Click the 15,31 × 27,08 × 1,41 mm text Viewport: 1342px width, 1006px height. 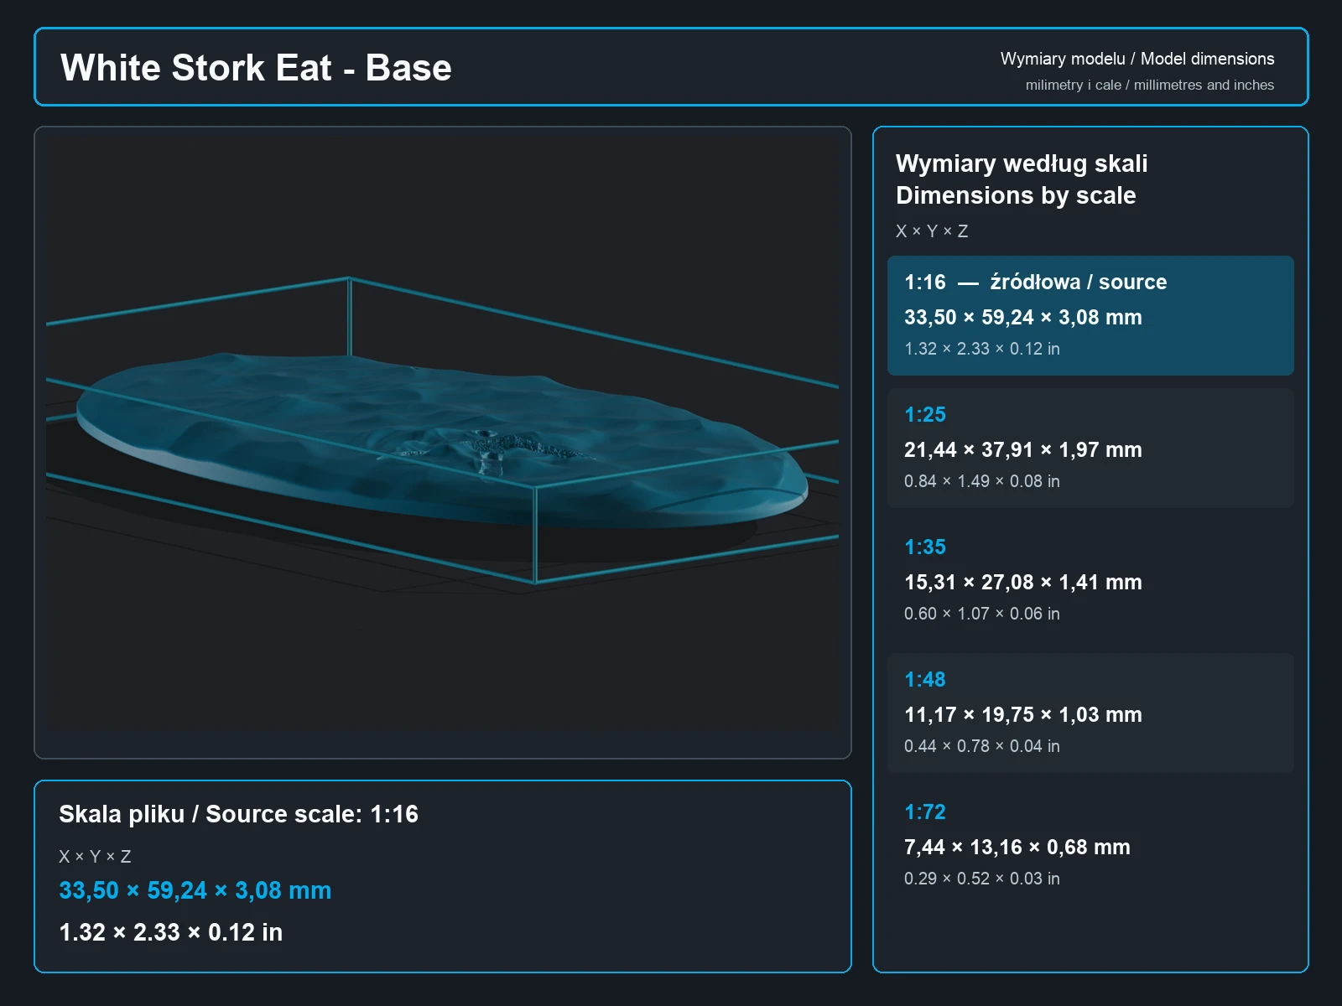click(1023, 583)
